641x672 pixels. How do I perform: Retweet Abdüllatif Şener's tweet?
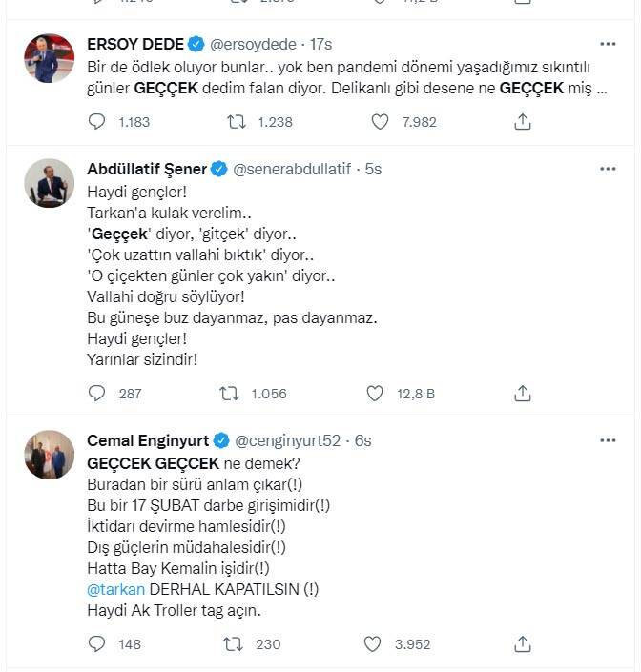click(230, 393)
